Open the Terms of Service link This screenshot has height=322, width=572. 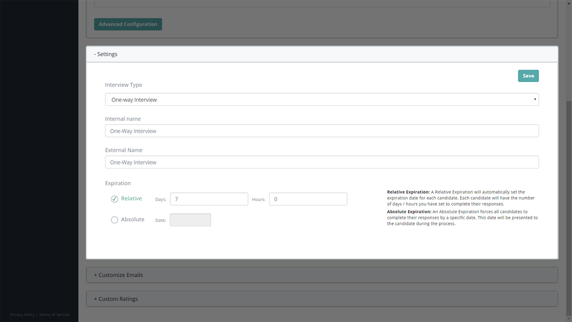click(x=54, y=315)
